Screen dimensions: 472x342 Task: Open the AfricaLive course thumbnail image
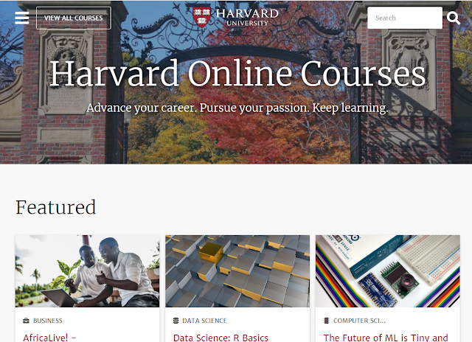pyautogui.click(x=87, y=271)
